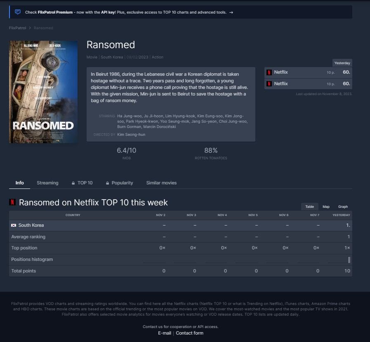Image resolution: width=370 pixels, height=342 pixels.
Task: Switch to the Streaming tab
Action: tap(47, 183)
